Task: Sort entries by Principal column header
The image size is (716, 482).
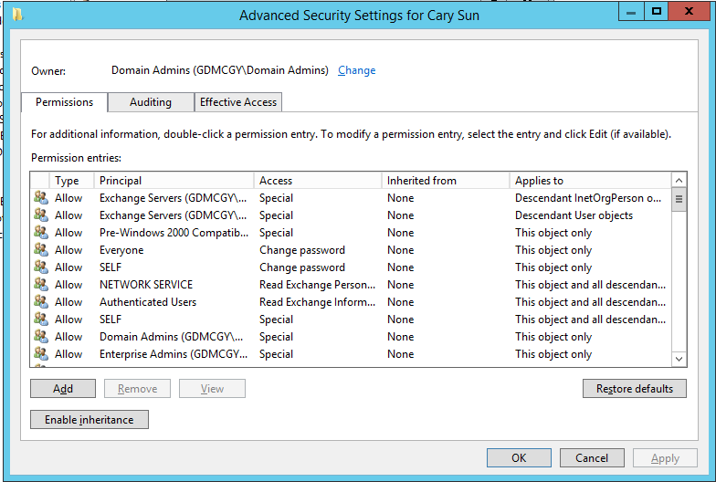Action: pos(174,181)
